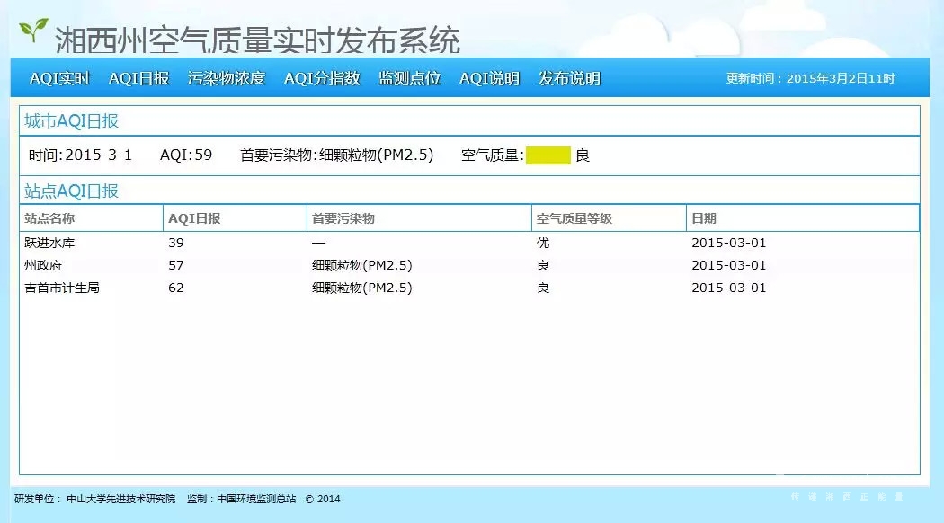Click the 中国环境监测总站 footer text
The image size is (944, 523).
click(x=256, y=499)
